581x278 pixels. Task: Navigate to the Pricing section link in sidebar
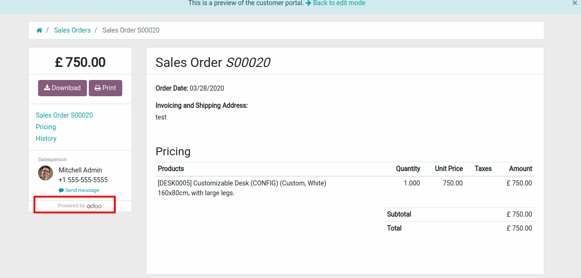click(46, 127)
